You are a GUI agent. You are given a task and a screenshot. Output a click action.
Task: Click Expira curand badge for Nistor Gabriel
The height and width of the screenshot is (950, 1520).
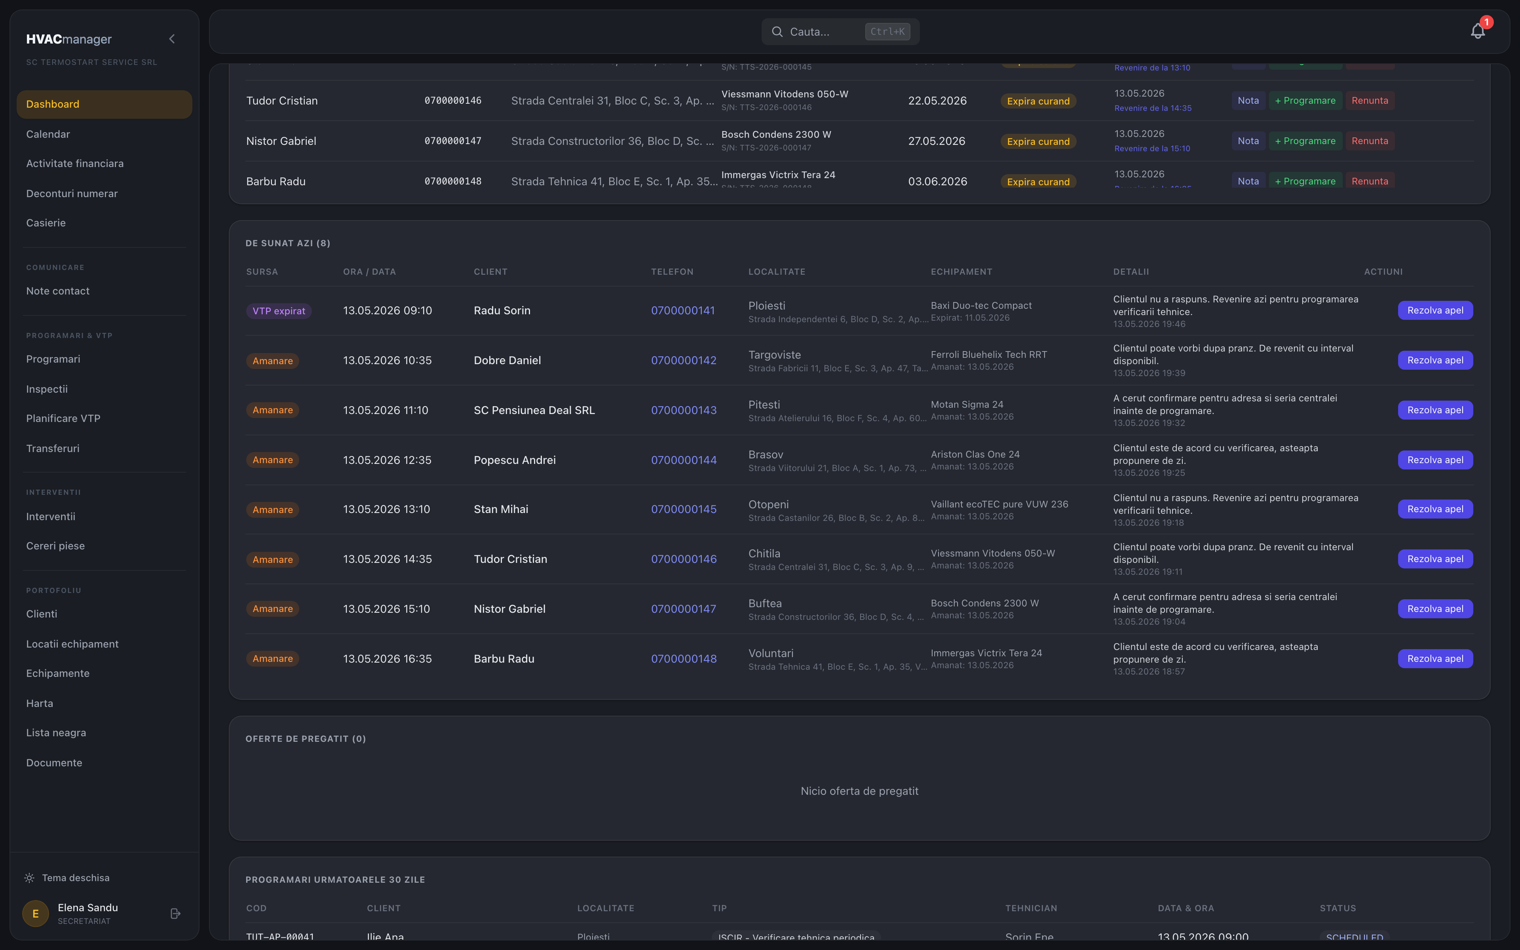pyautogui.click(x=1038, y=141)
